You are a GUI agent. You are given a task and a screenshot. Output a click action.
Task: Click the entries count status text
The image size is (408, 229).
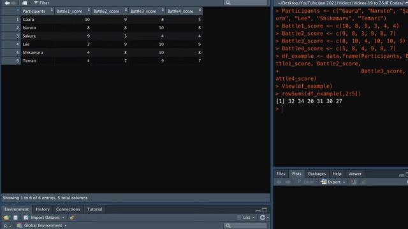45,198
